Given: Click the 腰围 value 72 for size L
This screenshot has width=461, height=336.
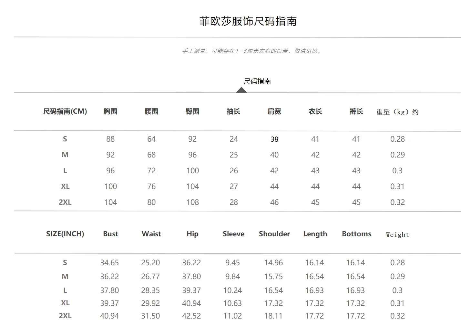Looking at the screenshot, I should point(151,171).
